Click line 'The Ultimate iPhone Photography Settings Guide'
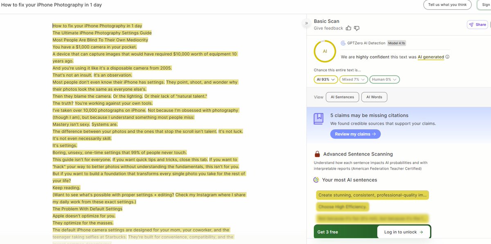Image resolution: width=491 pixels, height=244 pixels. (x=102, y=33)
